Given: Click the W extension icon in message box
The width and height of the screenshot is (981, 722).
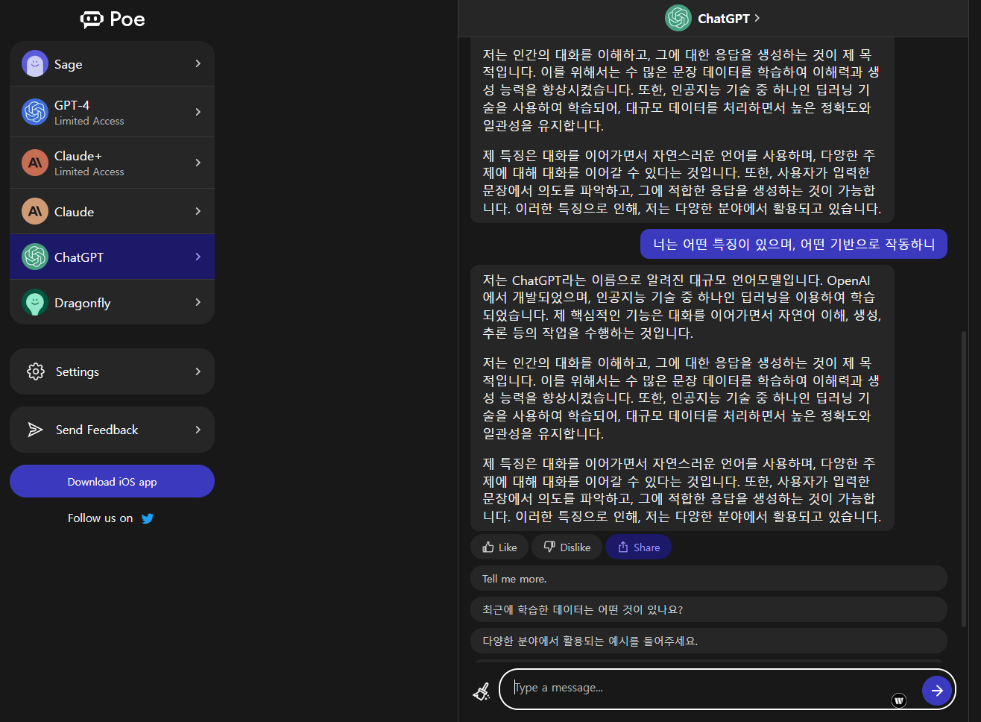Looking at the screenshot, I should (899, 700).
